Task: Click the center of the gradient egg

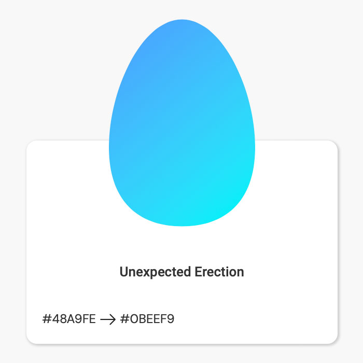Action: coord(182,123)
